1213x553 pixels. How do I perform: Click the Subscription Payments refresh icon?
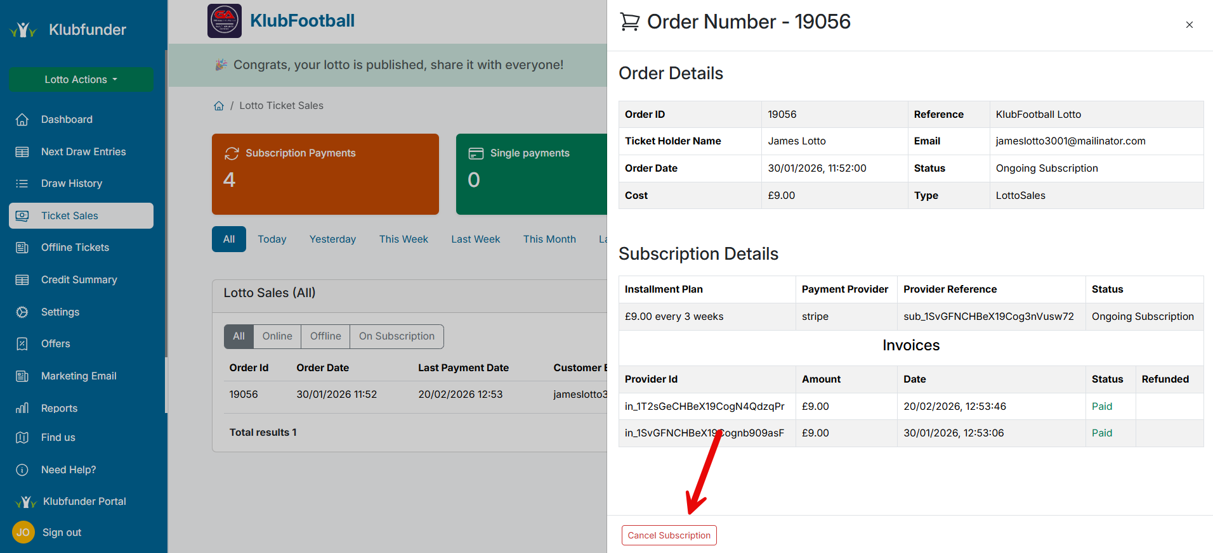232,153
